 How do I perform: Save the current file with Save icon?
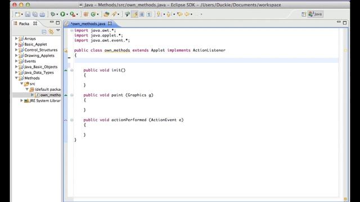[x=28, y=14]
